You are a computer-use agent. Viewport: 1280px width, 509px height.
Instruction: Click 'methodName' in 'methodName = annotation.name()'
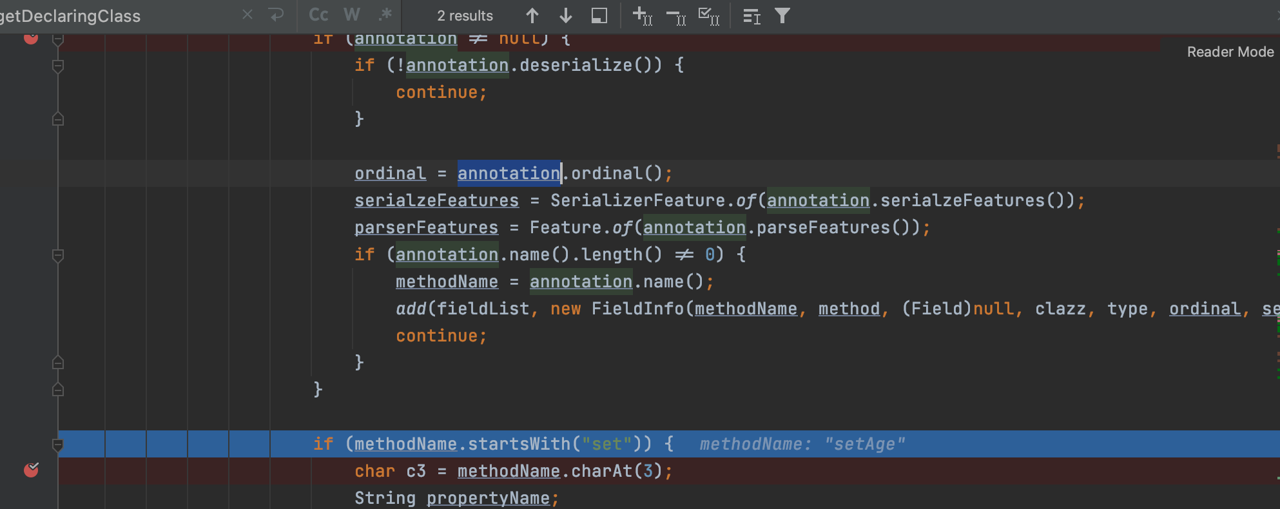pyautogui.click(x=447, y=282)
